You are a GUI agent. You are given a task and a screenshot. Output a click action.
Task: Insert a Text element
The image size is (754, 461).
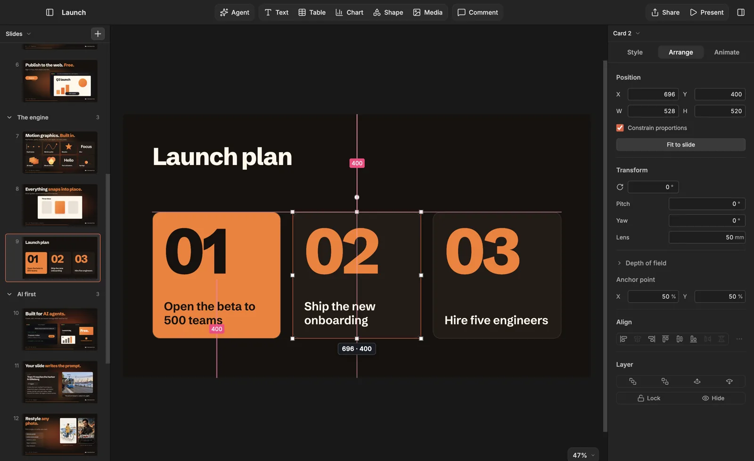(276, 12)
